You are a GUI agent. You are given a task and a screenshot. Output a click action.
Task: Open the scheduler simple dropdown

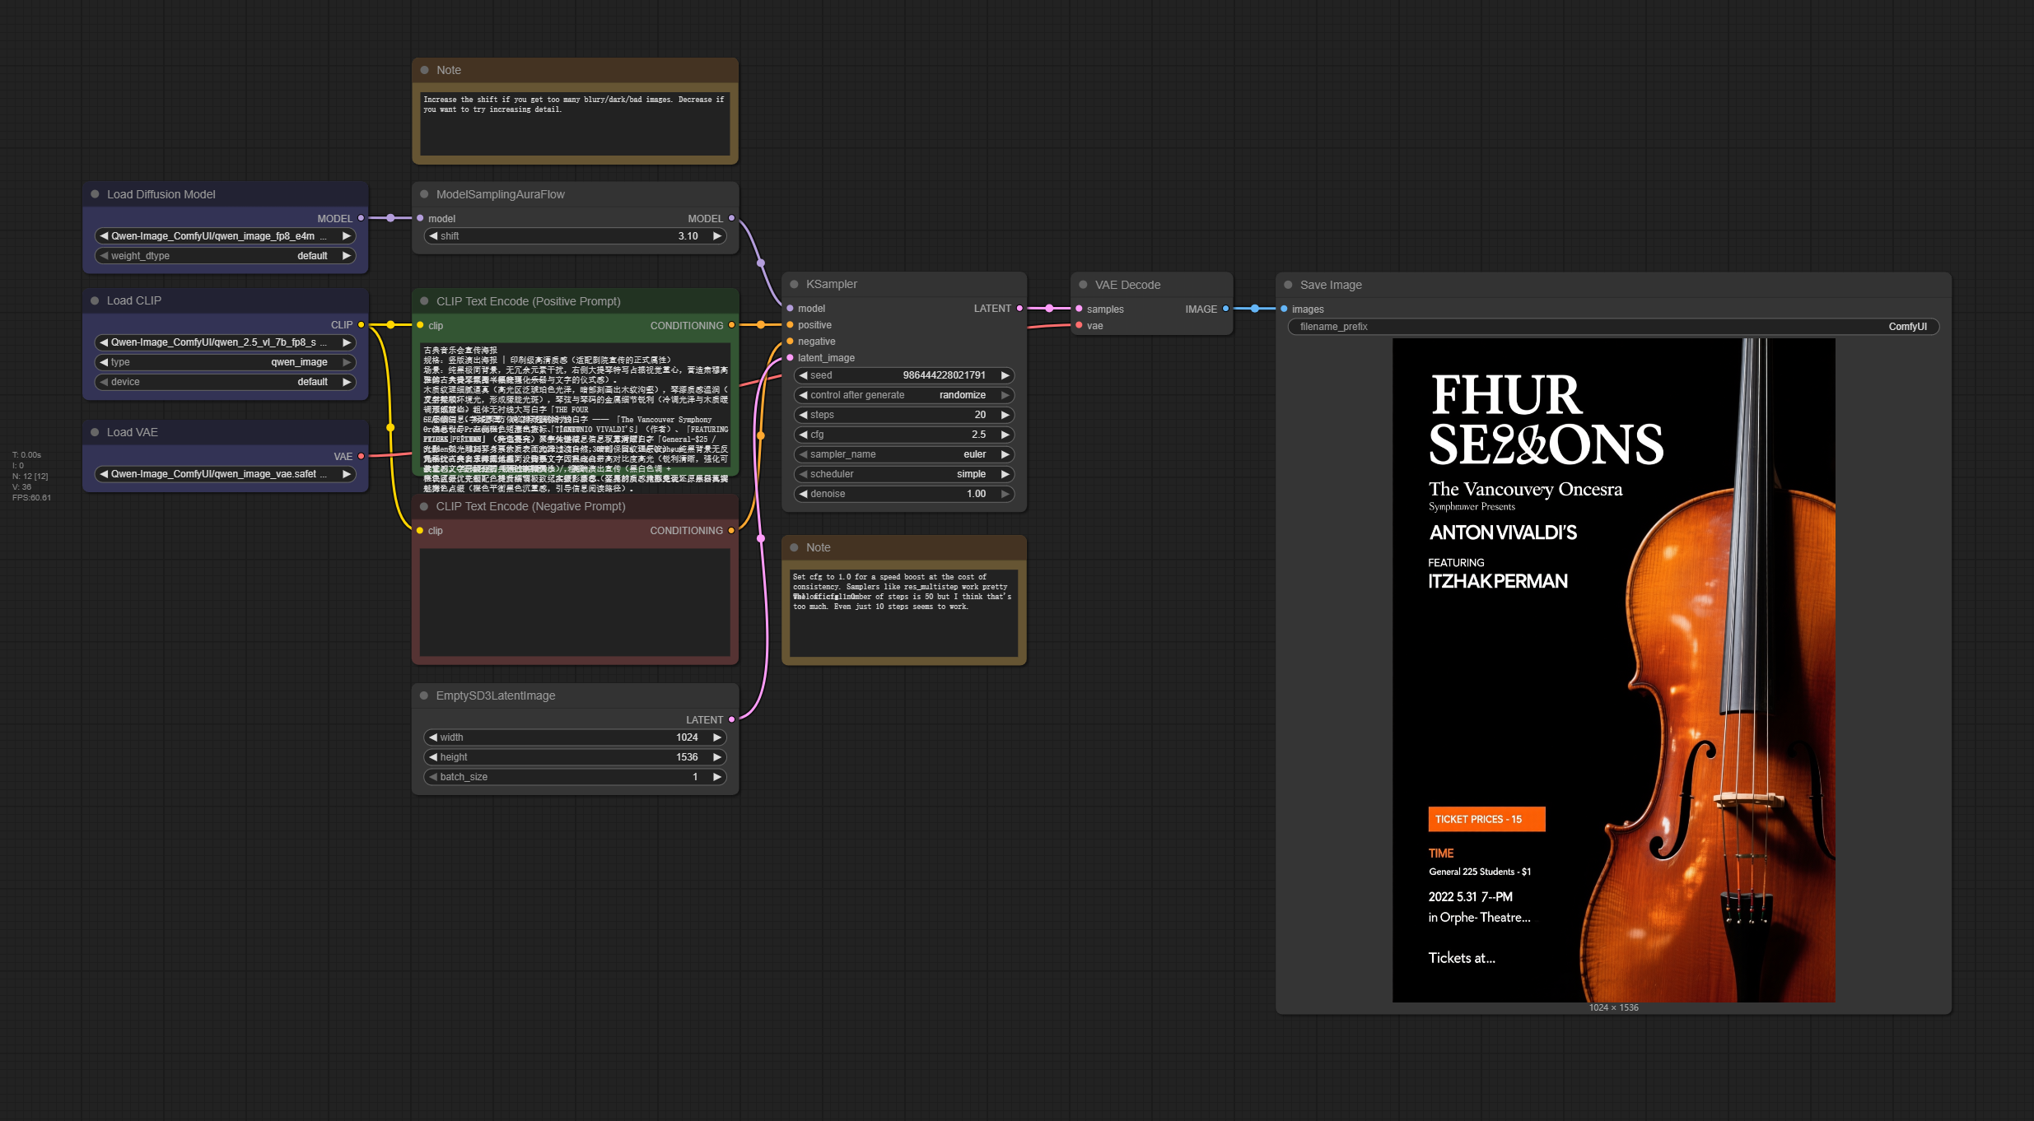(x=904, y=474)
